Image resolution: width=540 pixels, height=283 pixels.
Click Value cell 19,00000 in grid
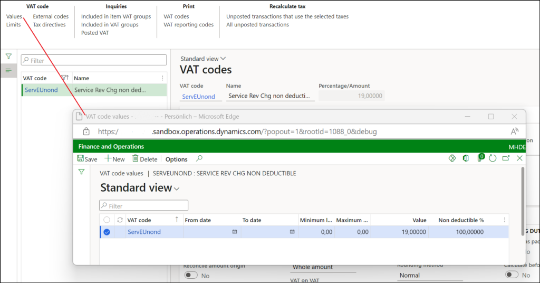[400, 232]
